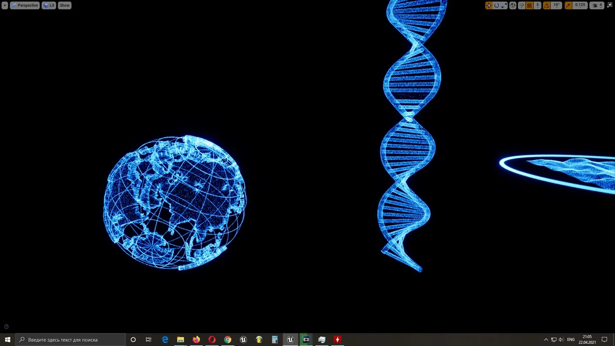Open the Perspective viewport type menu
615x346 pixels.
(25, 5)
